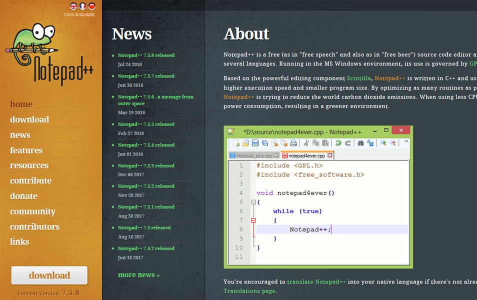Open the contributors menu item
Screen dimensions: 477x300
click(35, 226)
